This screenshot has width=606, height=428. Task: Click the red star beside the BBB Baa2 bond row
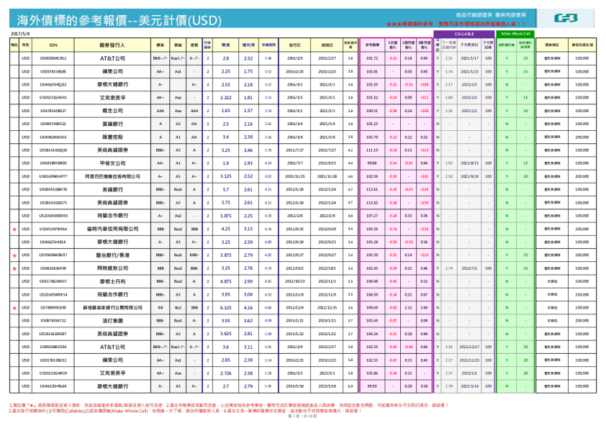click(x=15, y=229)
